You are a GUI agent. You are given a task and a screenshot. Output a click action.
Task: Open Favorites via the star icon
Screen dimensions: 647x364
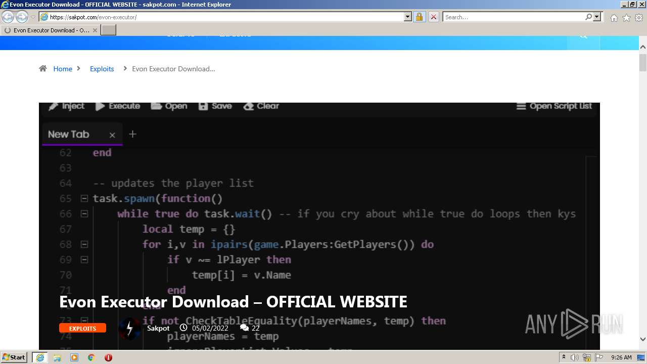coord(626,18)
